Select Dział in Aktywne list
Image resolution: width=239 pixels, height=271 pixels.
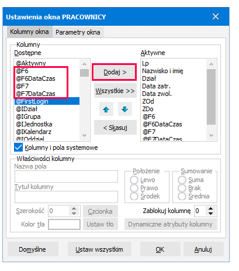pos(174,78)
